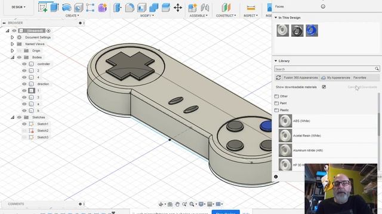This screenshot has width=382, height=214.
Task: Open the Inspect dropdown menu
Action: [251, 15]
